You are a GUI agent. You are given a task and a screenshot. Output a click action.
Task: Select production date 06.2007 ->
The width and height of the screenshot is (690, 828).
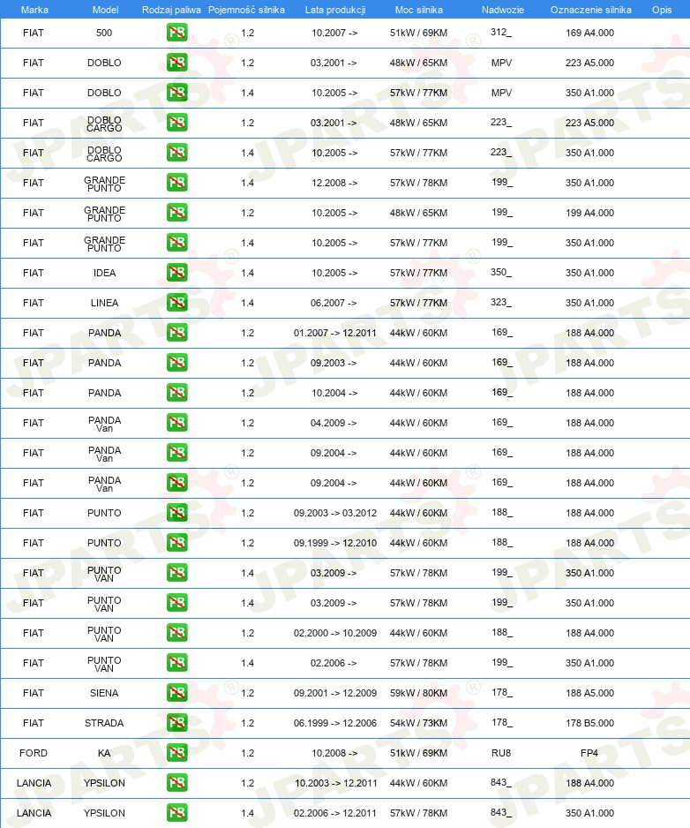pos(334,303)
